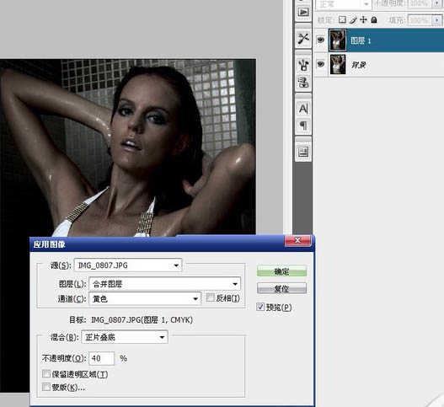
Task: Open the layer blend mode dropdown in Layers panel
Action: pos(343,4)
